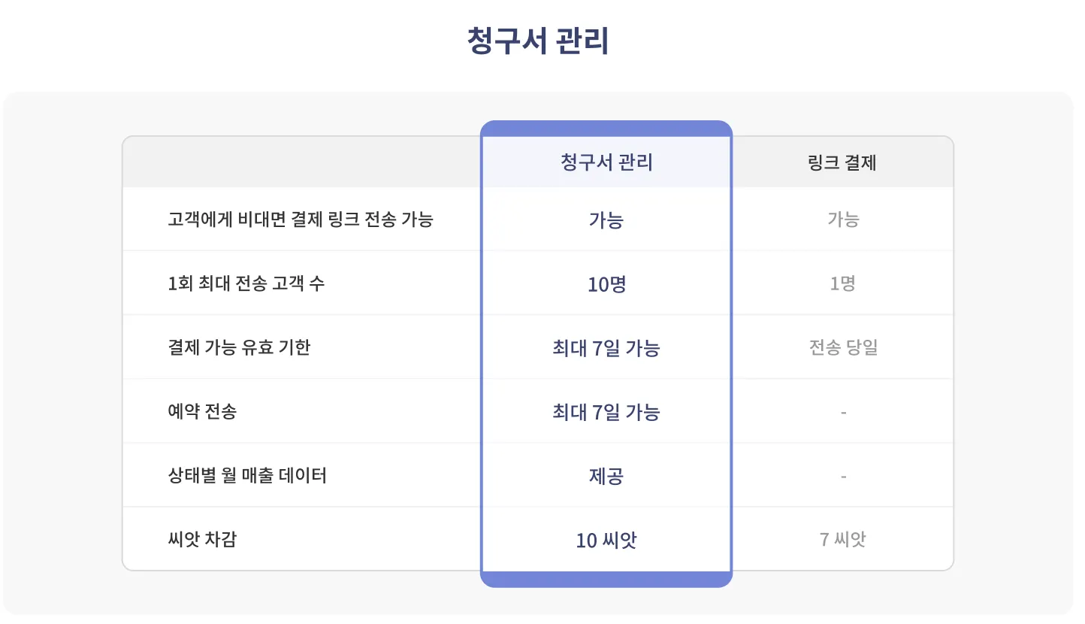This screenshot has width=1085, height=624.
Task: Click the 1명 value in the 링크 결제 column
Action: (842, 284)
